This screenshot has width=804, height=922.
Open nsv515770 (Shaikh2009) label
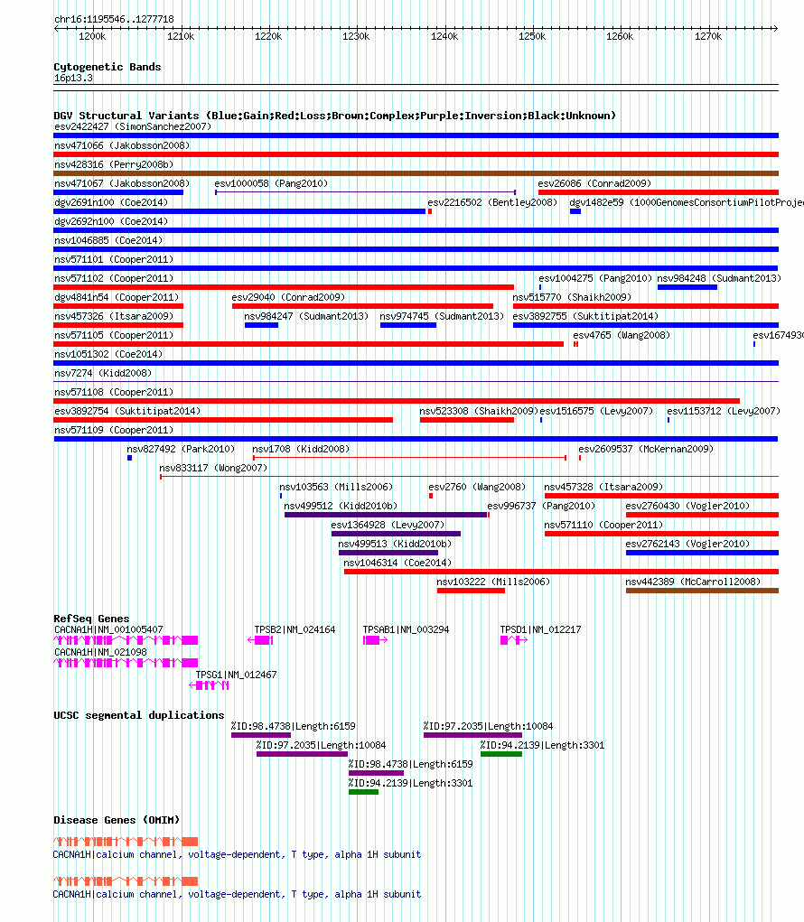[572, 297]
